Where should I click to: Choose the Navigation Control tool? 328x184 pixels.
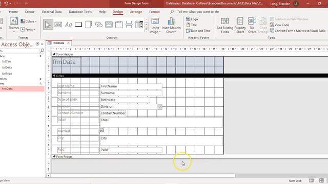(109, 25)
